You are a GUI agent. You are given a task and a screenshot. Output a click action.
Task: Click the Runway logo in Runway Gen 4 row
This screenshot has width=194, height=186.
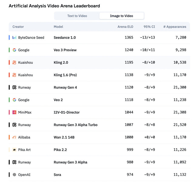pyautogui.click(x=14, y=87)
